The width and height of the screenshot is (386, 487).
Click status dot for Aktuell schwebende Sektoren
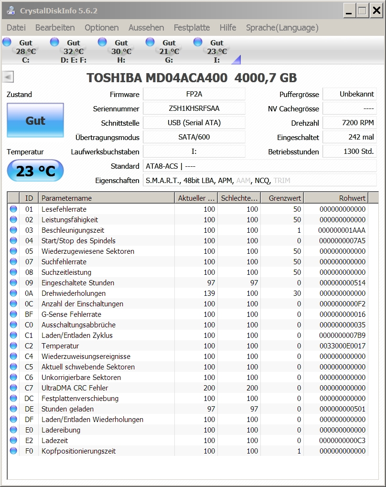coord(13,367)
